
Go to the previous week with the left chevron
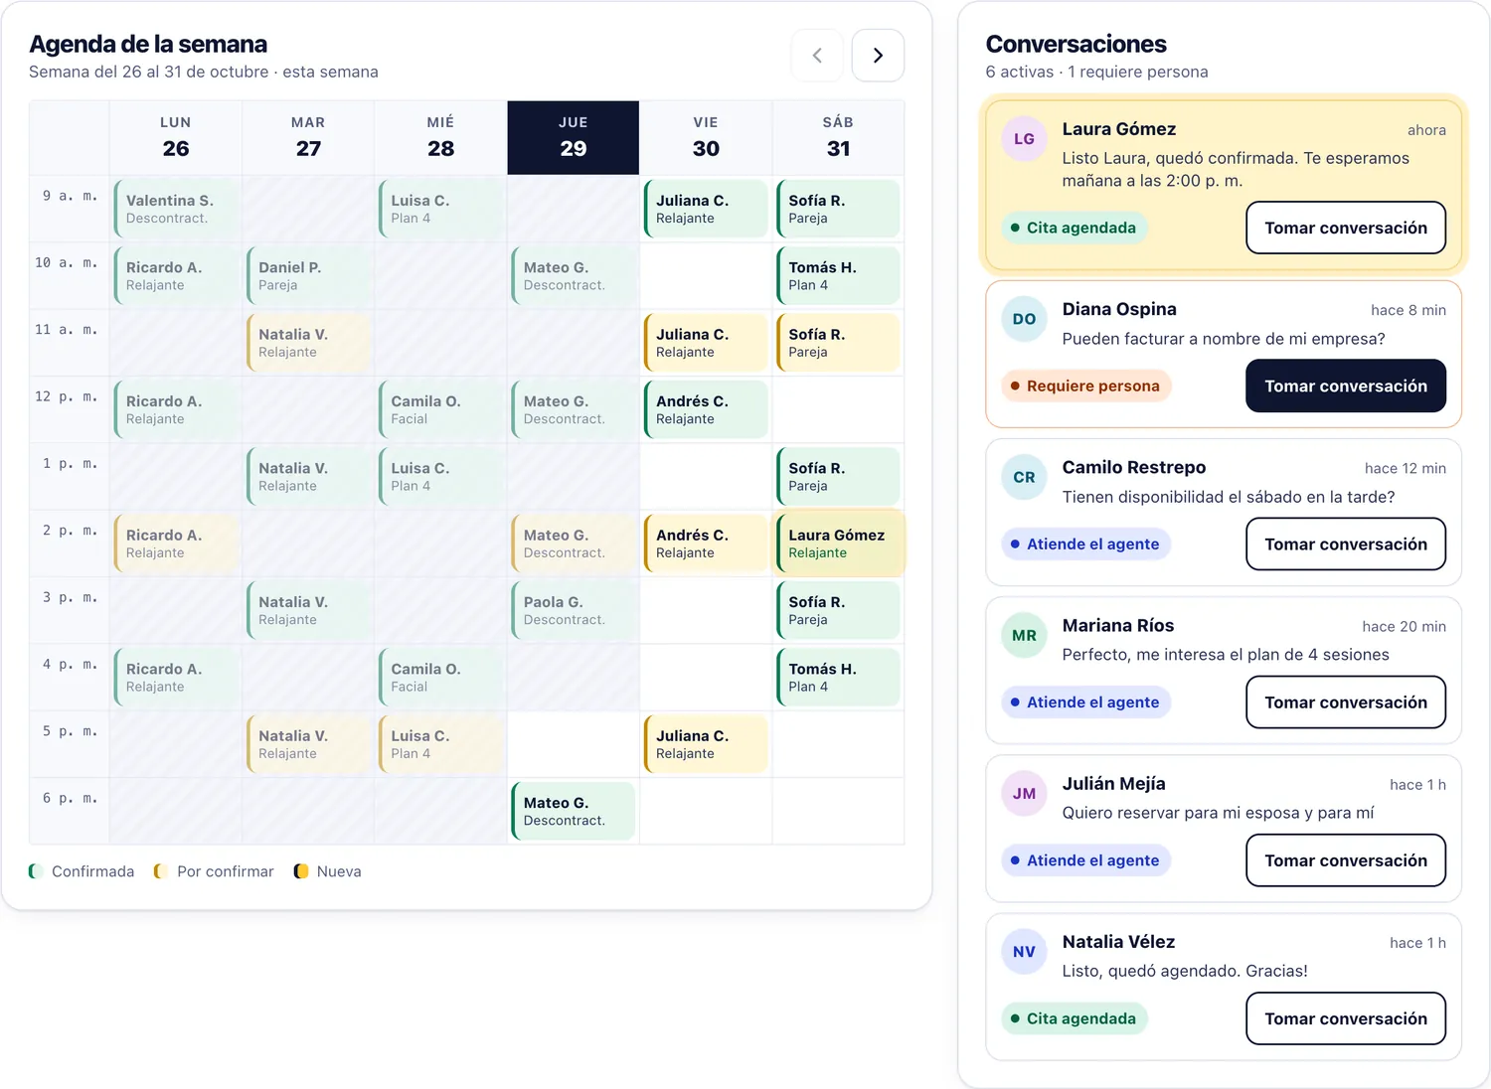click(x=817, y=56)
